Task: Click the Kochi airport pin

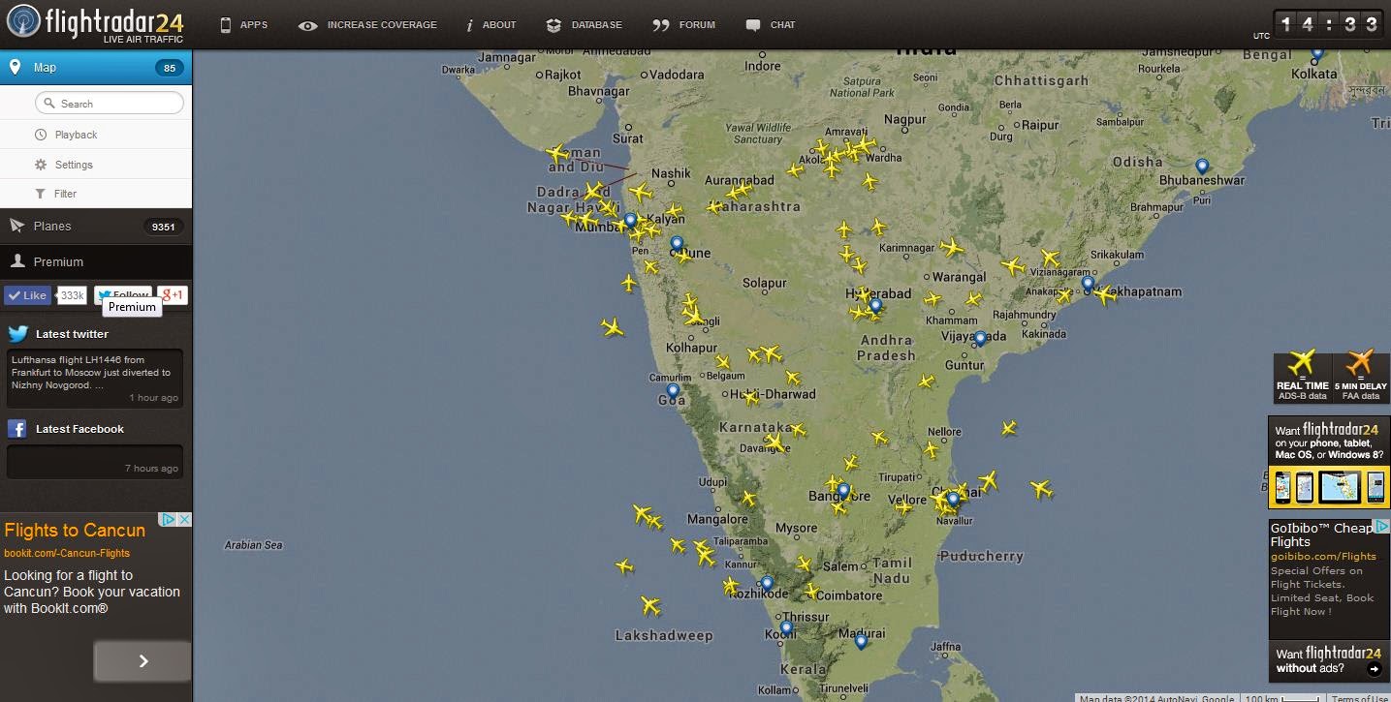Action: tap(786, 628)
